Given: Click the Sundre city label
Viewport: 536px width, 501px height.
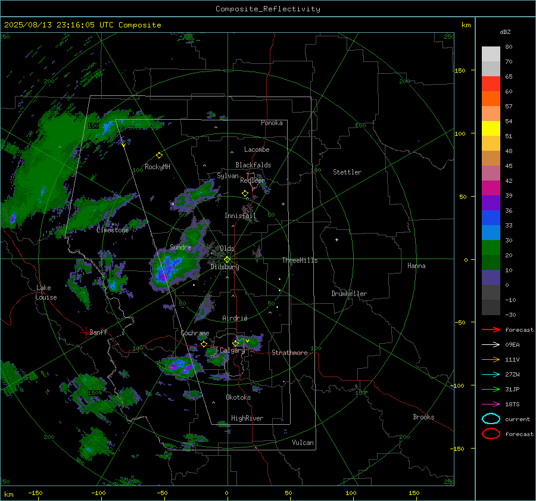Looking at the screenshot, I should 180,247.
